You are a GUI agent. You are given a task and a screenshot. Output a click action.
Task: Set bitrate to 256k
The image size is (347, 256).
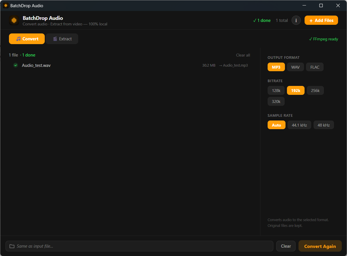tap(315, 91)
